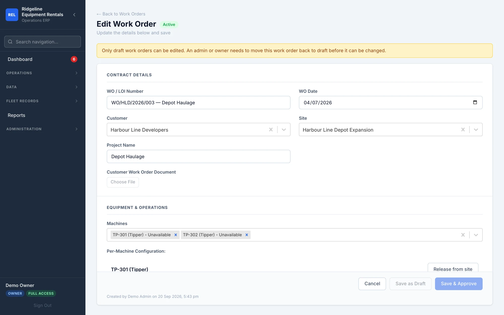Click the 'Created by Demo Admin' footer text
Screen dimensions: 504x315
[153, 296]
